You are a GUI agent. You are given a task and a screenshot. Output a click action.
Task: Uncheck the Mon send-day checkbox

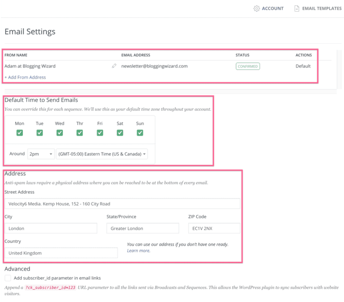click(20, 133)
